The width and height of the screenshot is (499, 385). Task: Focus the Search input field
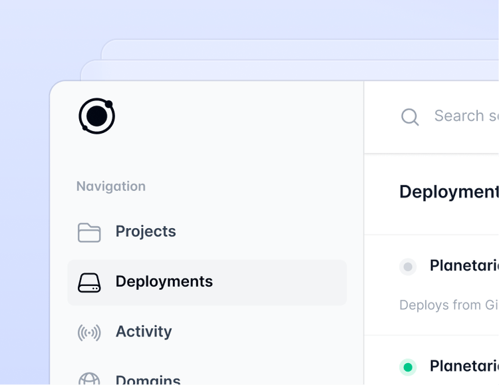point(466,116)
